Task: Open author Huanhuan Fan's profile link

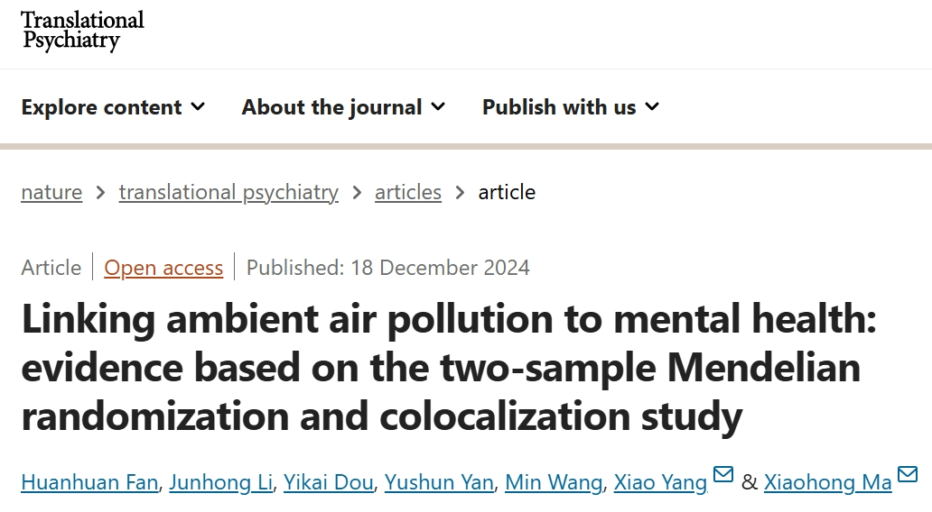Action: pos(89,482)
